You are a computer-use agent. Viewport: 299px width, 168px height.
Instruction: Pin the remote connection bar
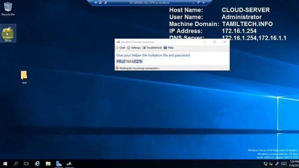pyautogui.click(x=96, y=2)
